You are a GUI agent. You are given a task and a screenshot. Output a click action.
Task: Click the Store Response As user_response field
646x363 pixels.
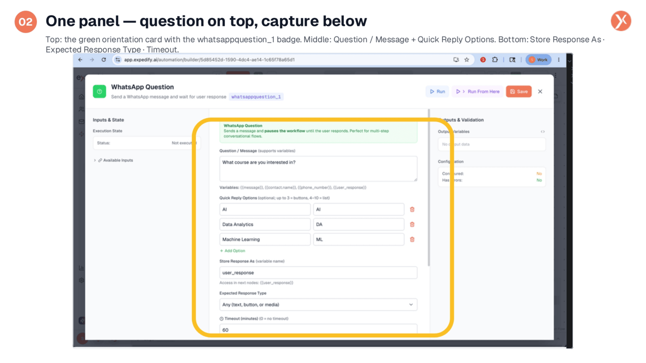(318, 273)
